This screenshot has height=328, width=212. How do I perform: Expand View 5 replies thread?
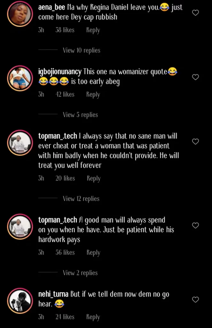[x=80, y=115]
